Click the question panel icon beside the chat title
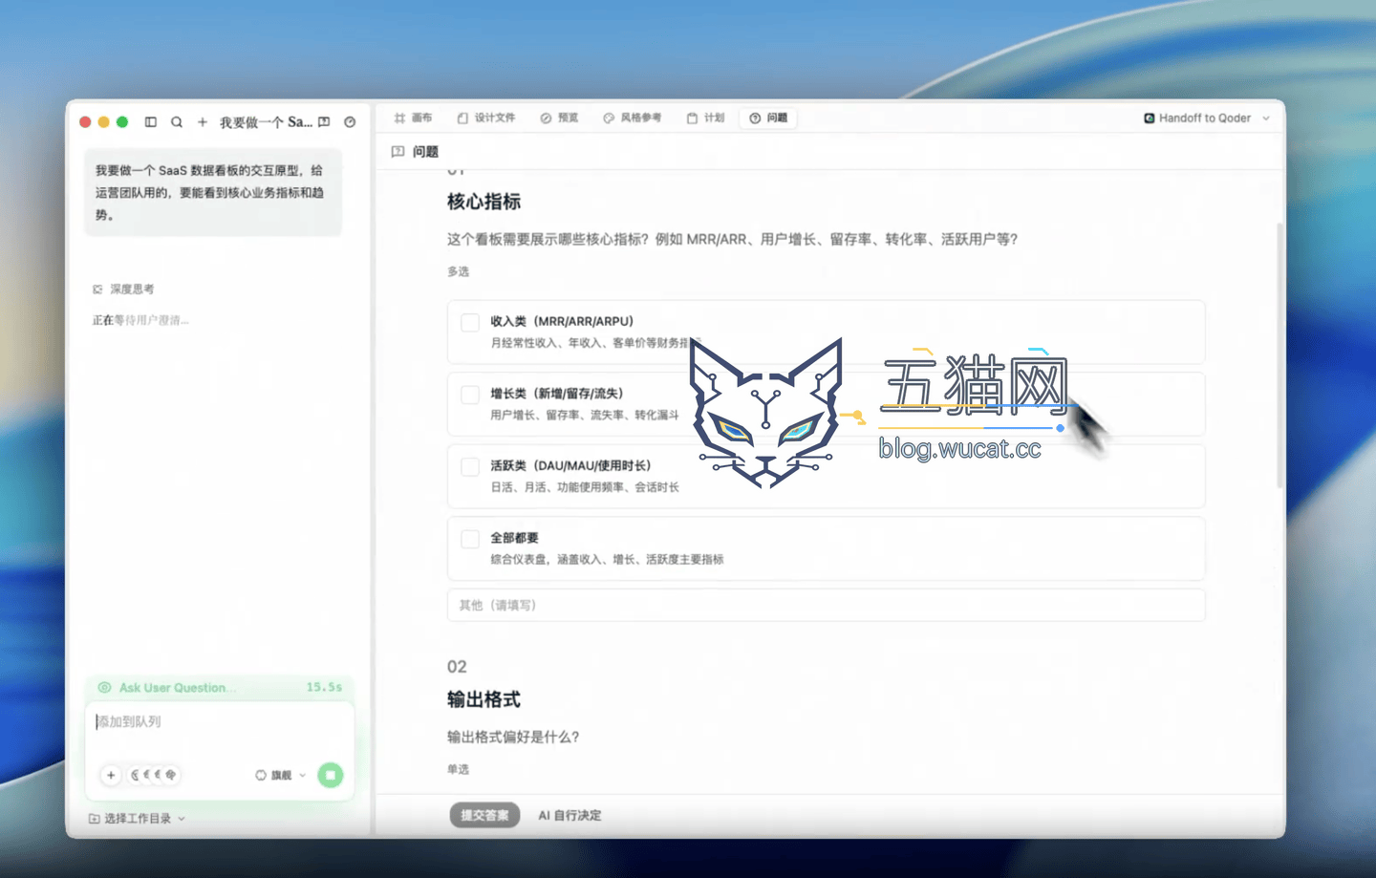Image resolution: width=1376 pixels, height=878 pixels. [324, 122]
